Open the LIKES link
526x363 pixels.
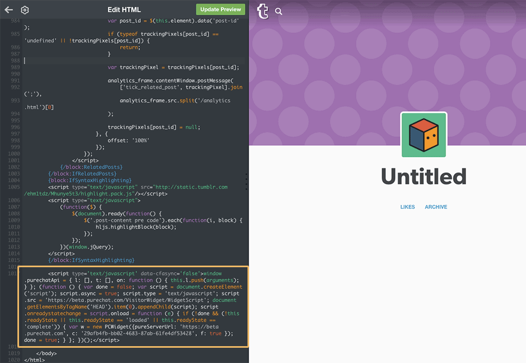pos(407,207)
